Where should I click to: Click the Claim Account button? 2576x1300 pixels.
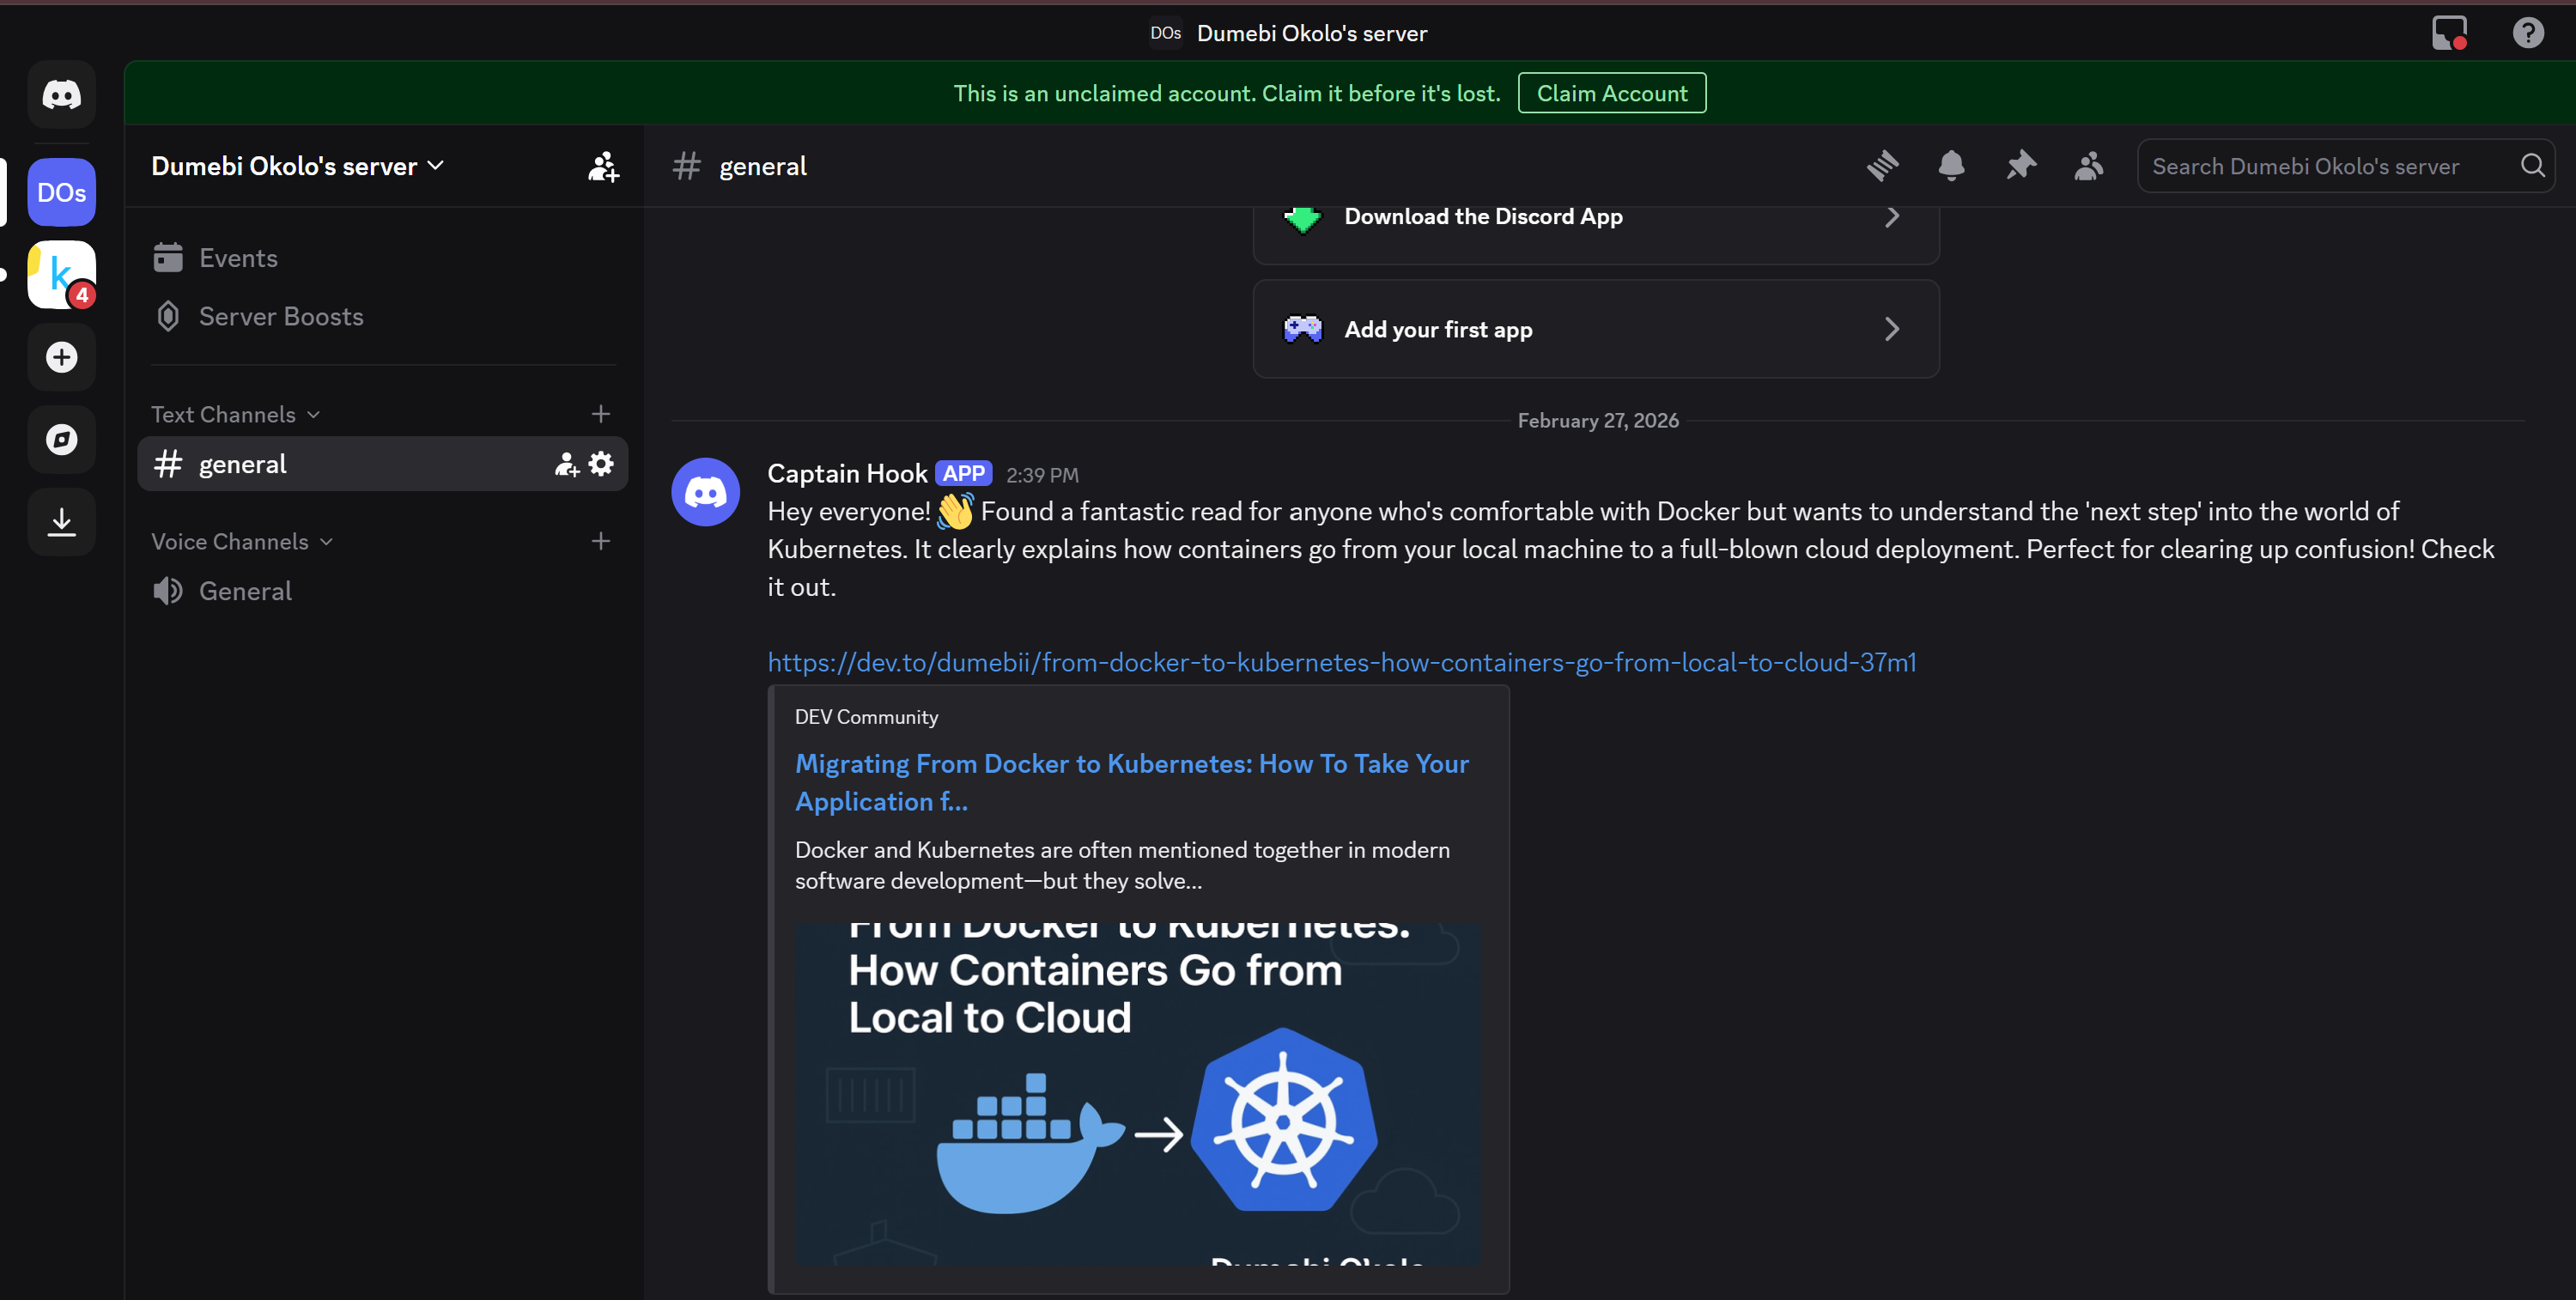[1611, 92]
